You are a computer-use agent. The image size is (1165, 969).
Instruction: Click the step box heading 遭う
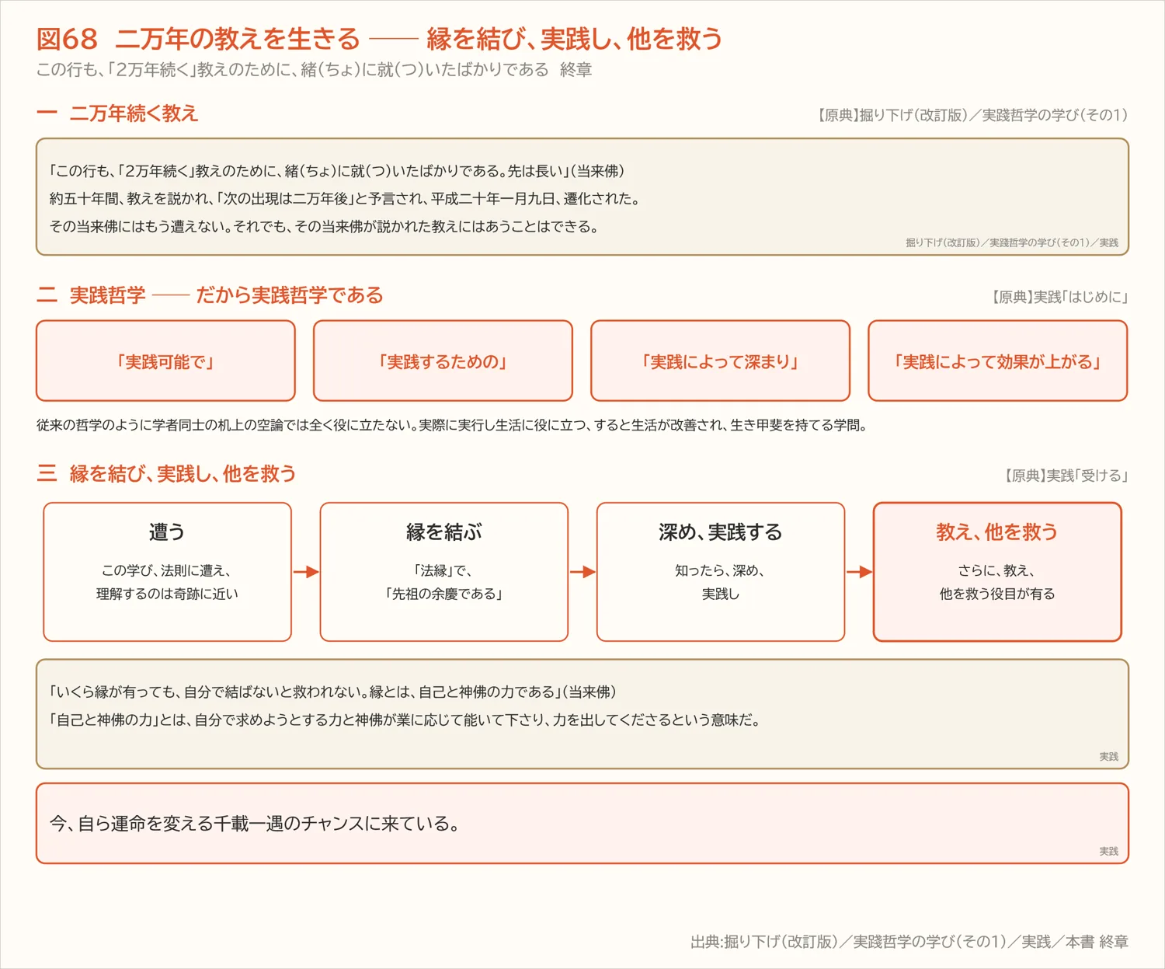tap(167, 532)
